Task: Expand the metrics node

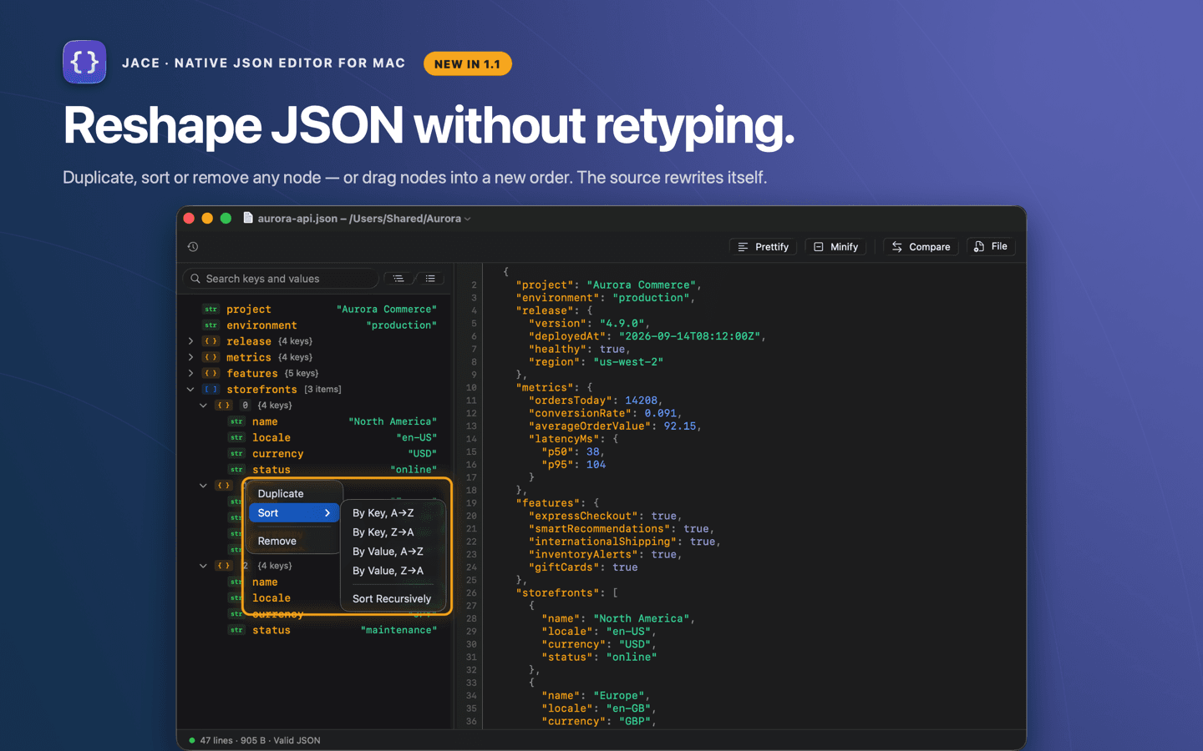Action: coord(190,357)
